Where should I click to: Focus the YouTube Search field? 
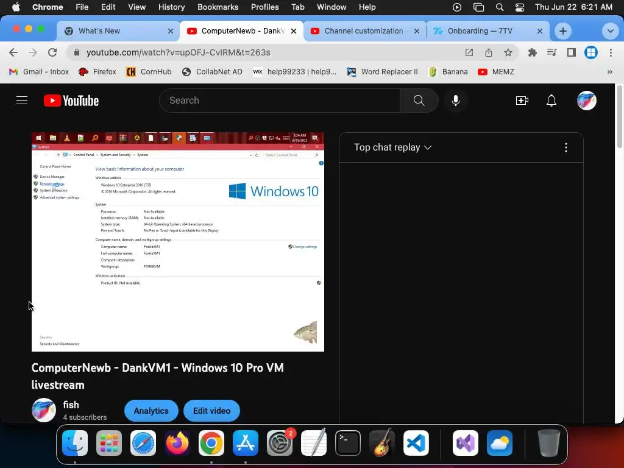(280, 101)
